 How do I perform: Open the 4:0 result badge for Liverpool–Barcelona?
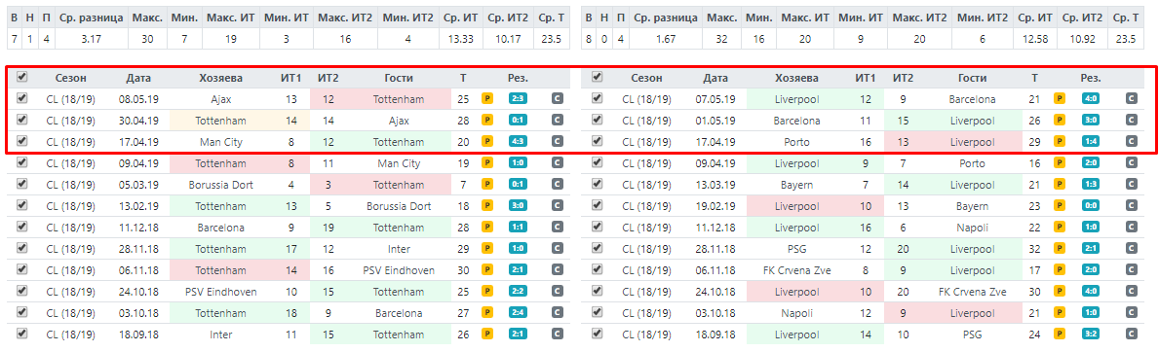point(1090,99)
